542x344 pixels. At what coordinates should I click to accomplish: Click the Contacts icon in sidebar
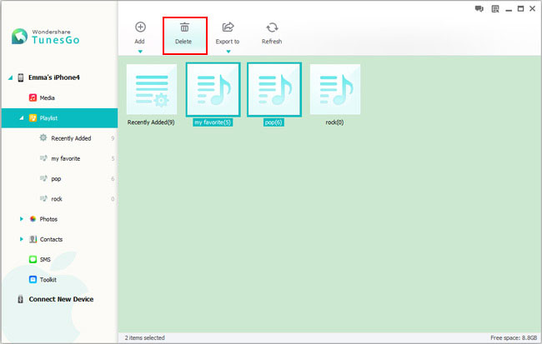[x=33, y=239]
